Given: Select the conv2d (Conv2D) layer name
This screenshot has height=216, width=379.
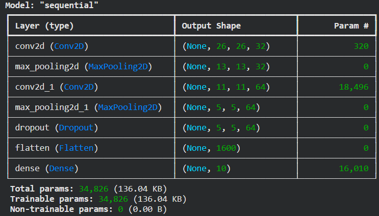Looking at the screenshot, I should 52,46.
